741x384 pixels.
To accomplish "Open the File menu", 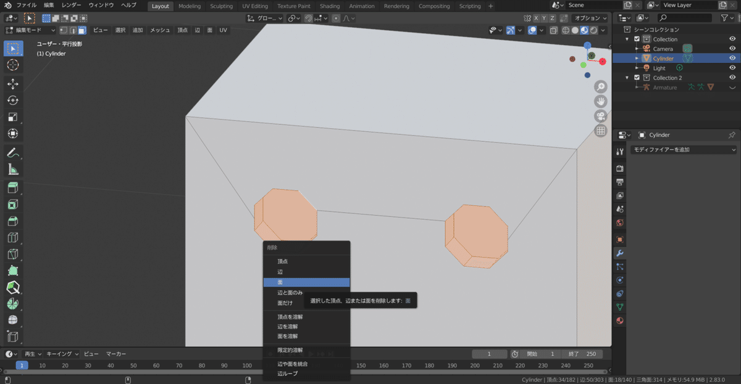I will [26, 6].
